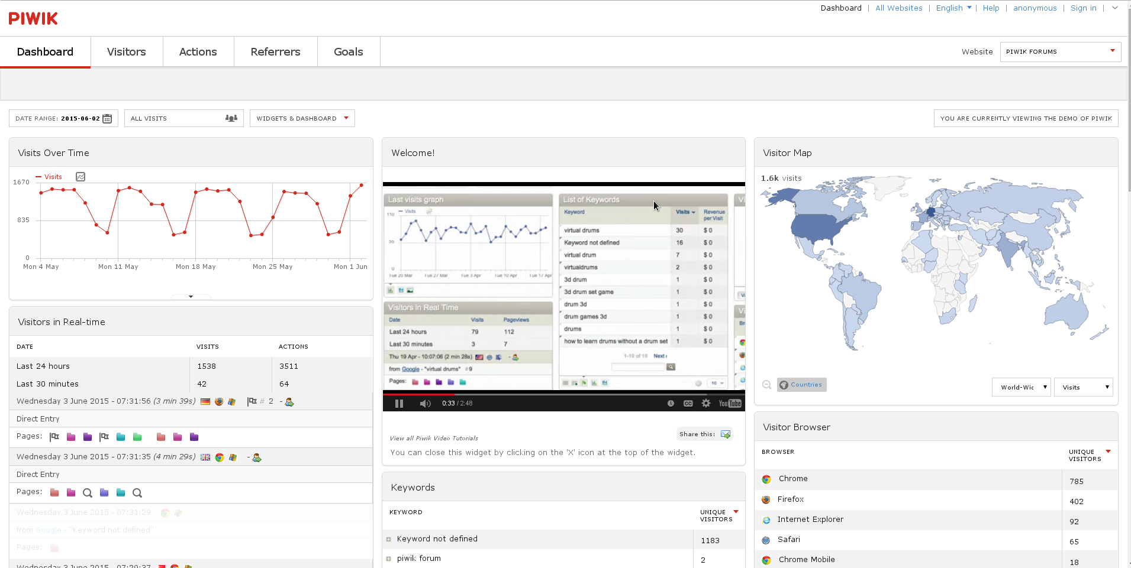Expand the 'piwik forum' keyword row
This screenshot has width=1131, height=568.
(x=389, y=559)
